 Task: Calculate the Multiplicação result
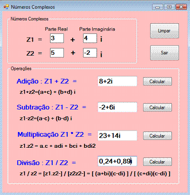158,136
